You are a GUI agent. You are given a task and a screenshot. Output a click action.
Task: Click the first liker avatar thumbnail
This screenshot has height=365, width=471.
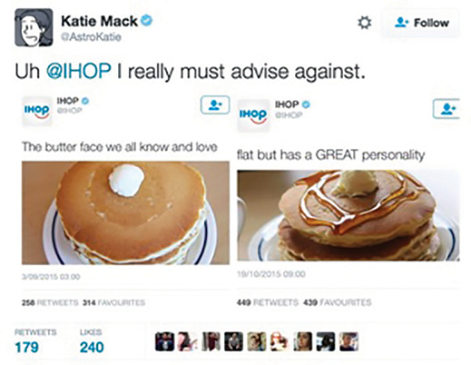[164, 341]
